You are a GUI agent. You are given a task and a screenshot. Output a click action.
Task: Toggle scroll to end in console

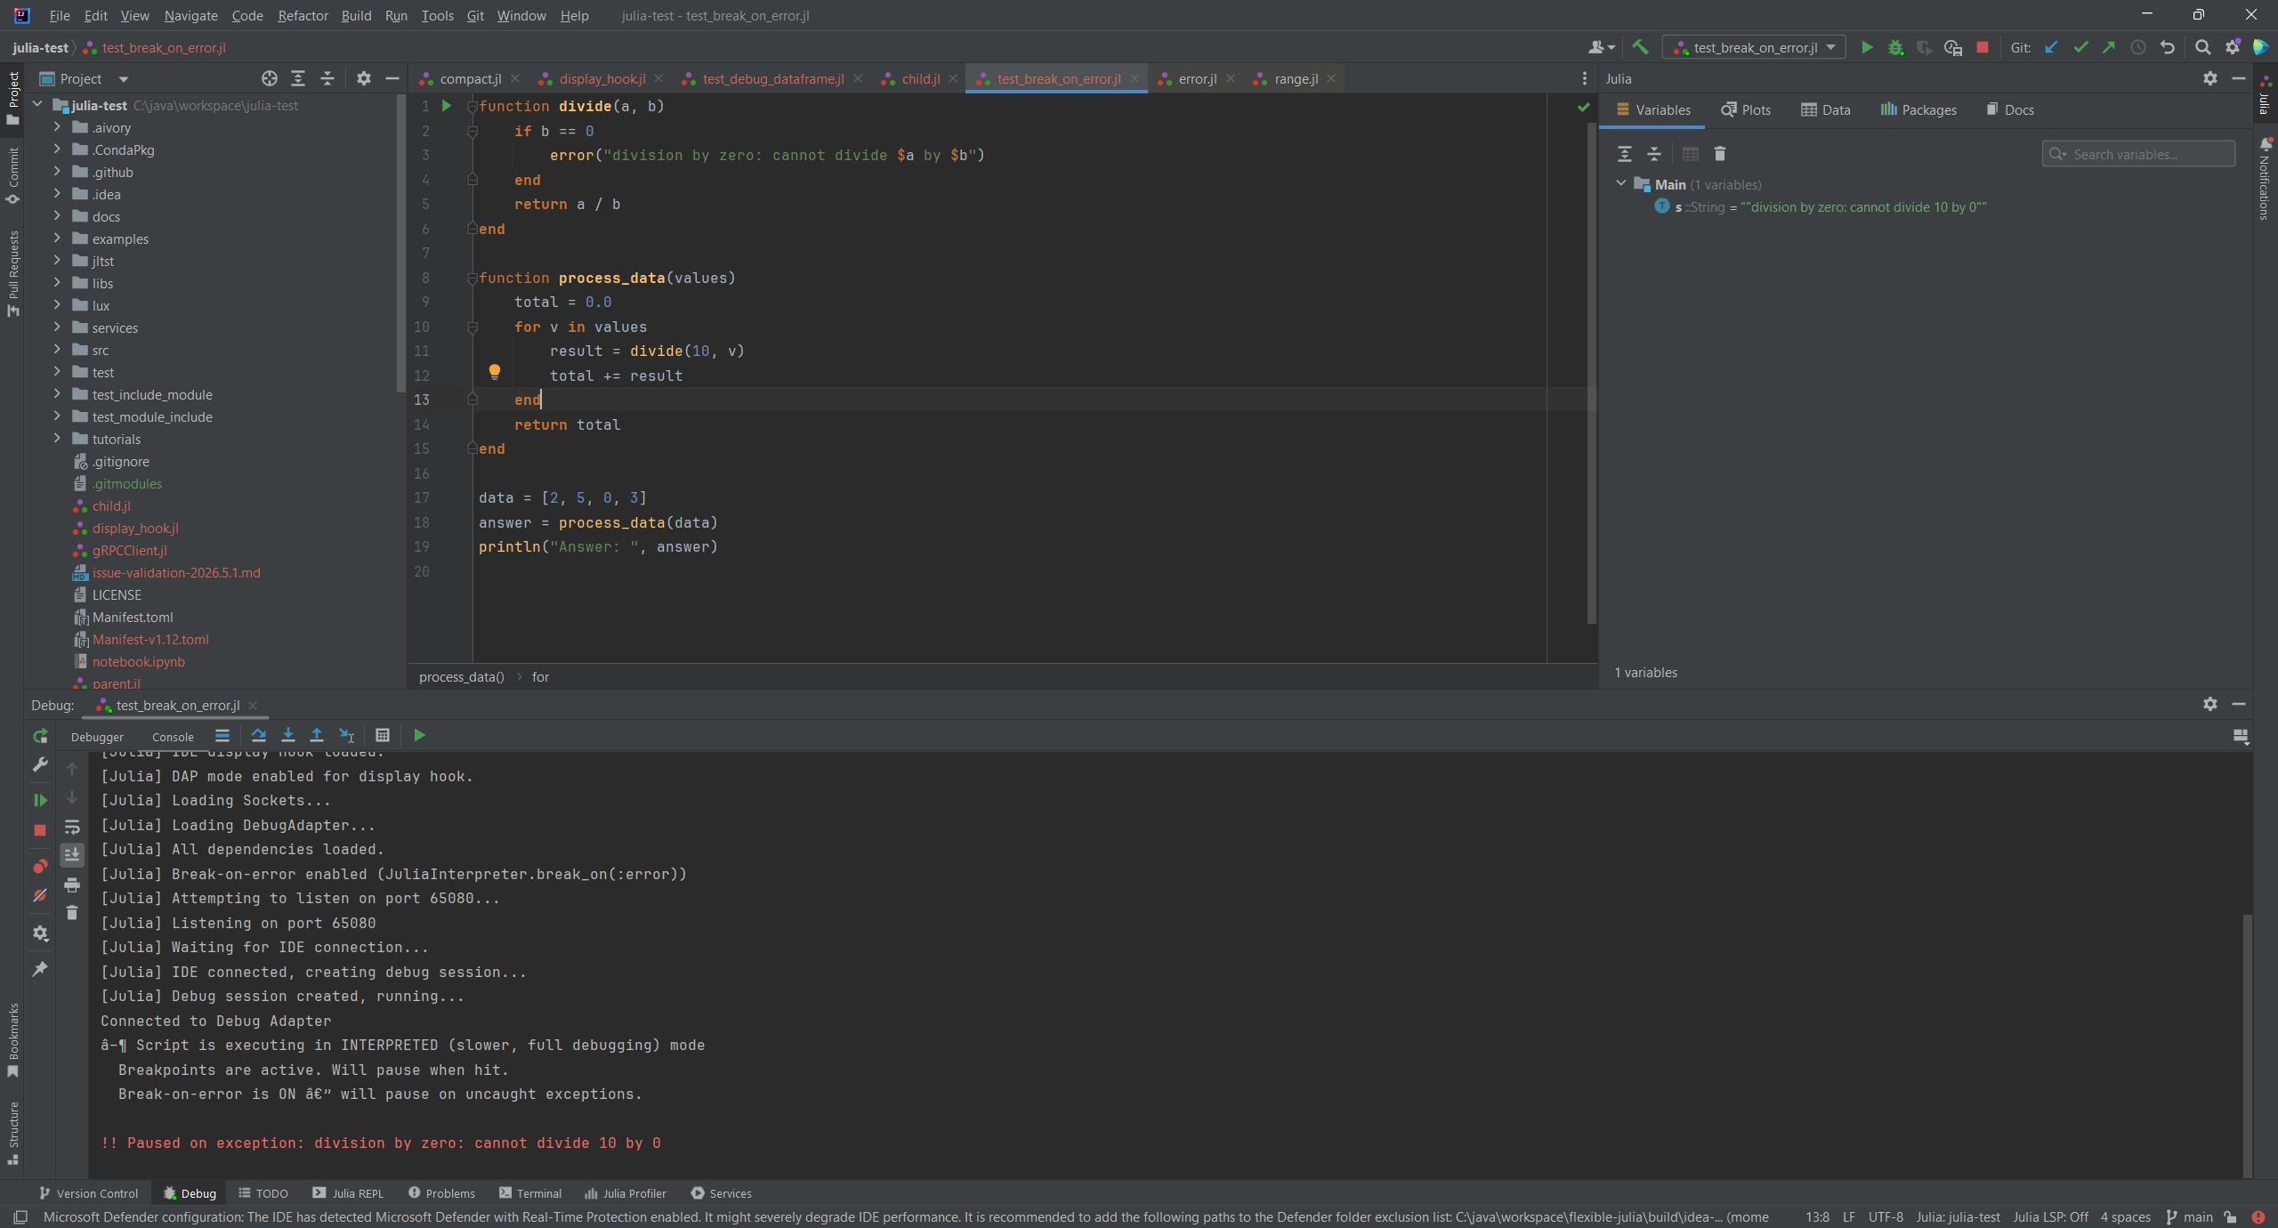72,855
